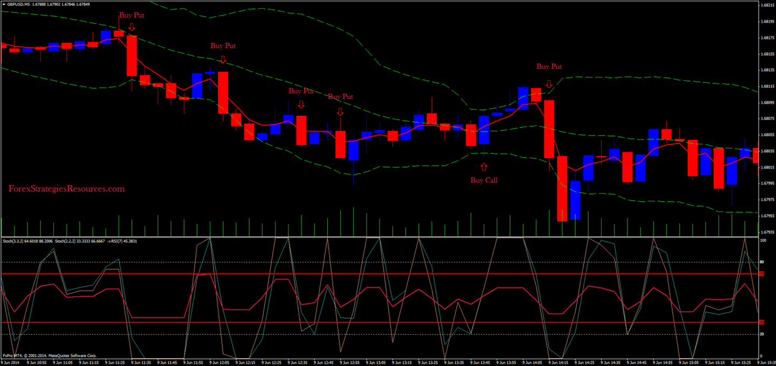The width and height of the screenshot is (776, 366).
Task: Click the 9 Jun 14:45 time label
Action: tap(637, 363)
